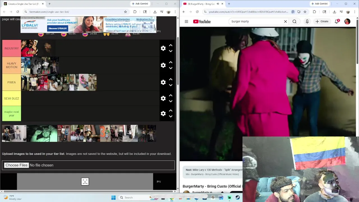The width and height of the screenshot is (359, 202).
Task: Open settings gear for SEMI BUZZ tier row
Action: tap(163, 98)
